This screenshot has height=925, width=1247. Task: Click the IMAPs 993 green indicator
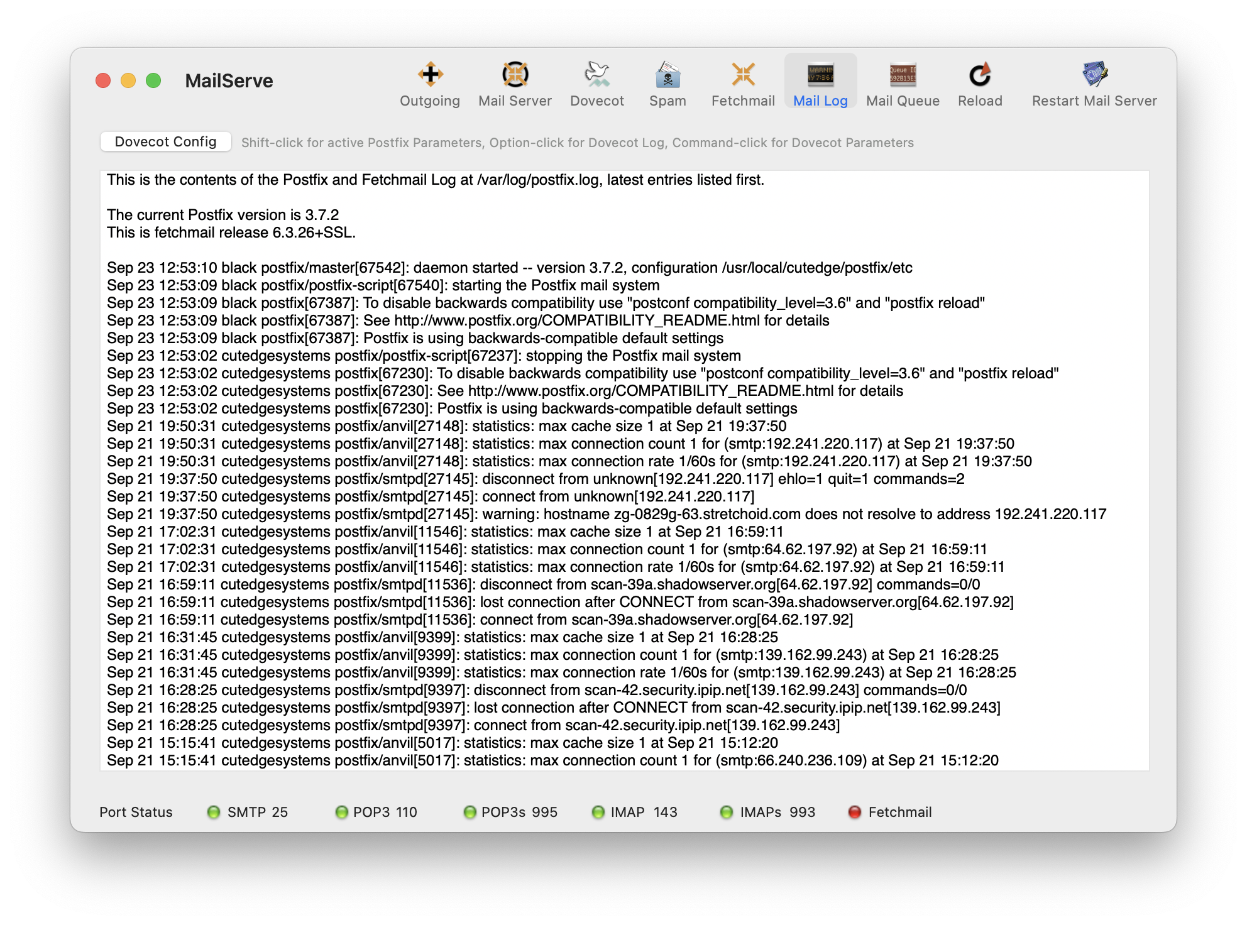click(x=727, y=812)
